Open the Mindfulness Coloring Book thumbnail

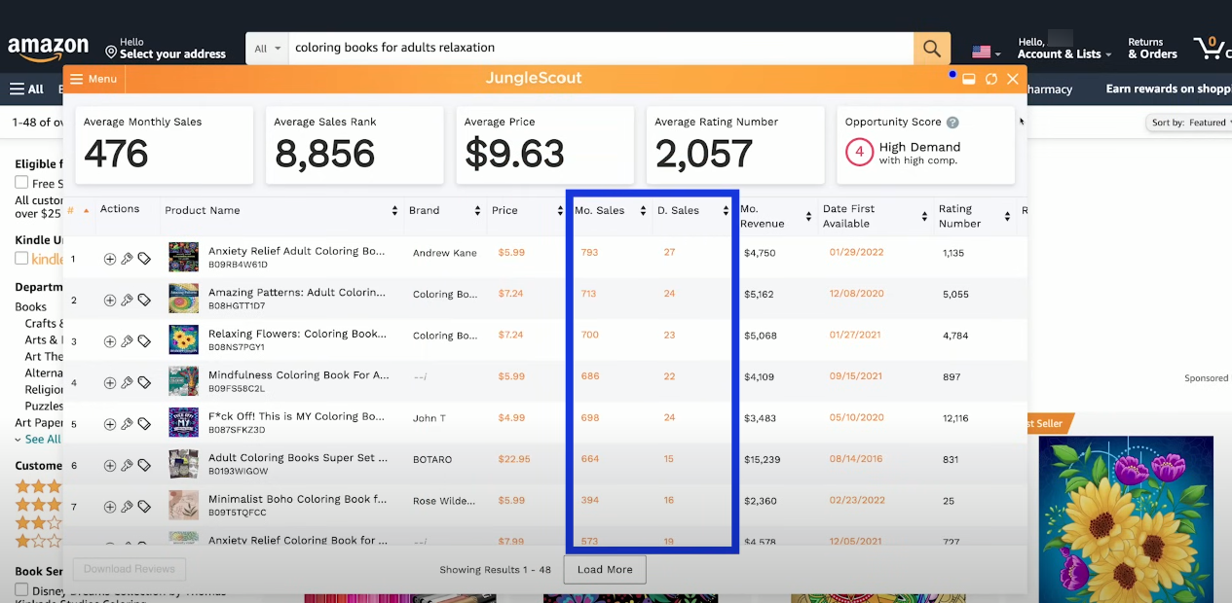point(184,381)
